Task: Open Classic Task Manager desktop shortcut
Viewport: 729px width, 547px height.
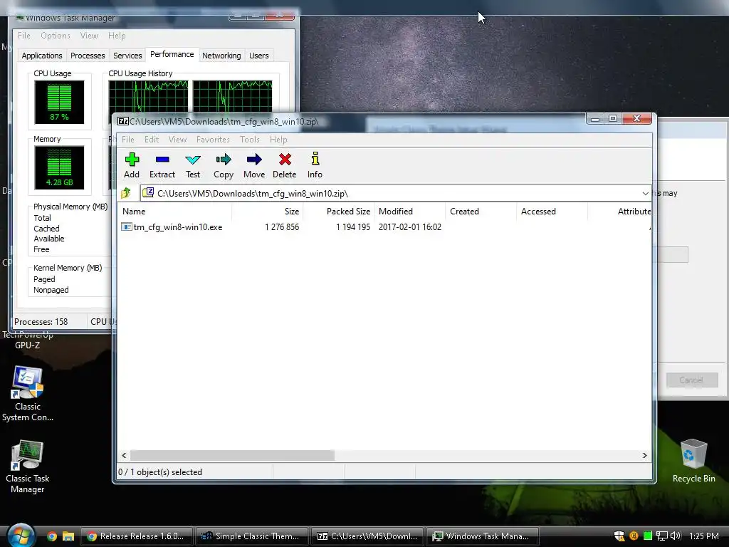Action: 28,467
